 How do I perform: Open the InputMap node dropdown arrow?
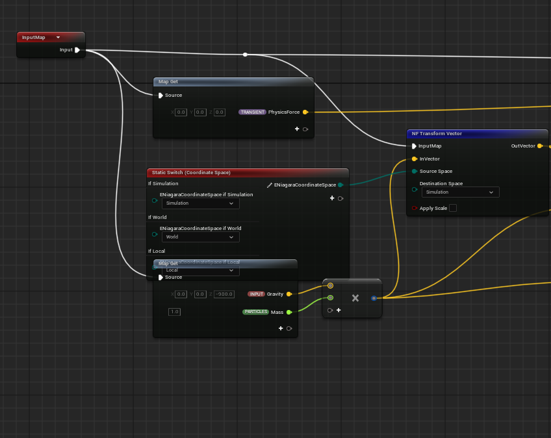coord(58,37)
